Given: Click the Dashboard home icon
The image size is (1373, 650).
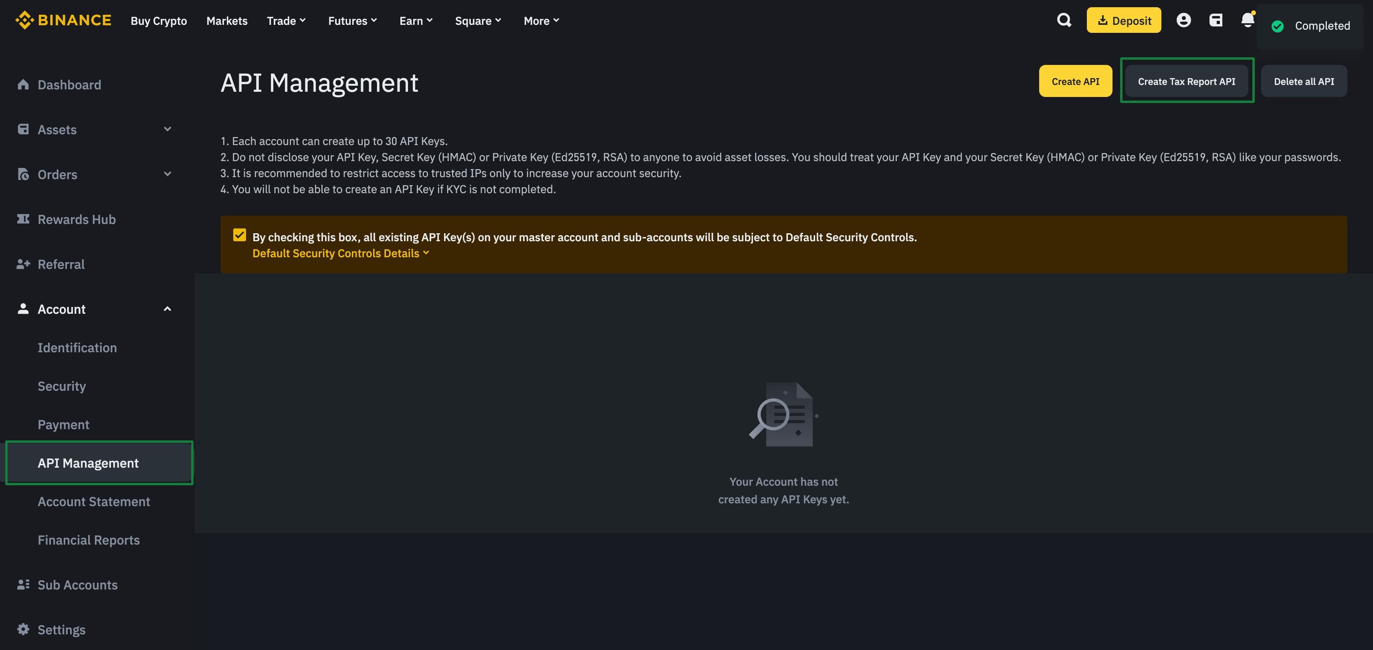Looking at the screenshot, I should (x=23, y=84).
